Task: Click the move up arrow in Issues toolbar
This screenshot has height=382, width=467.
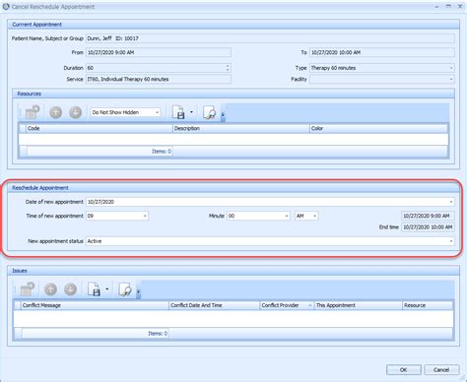Action: (x=50, y=289)
